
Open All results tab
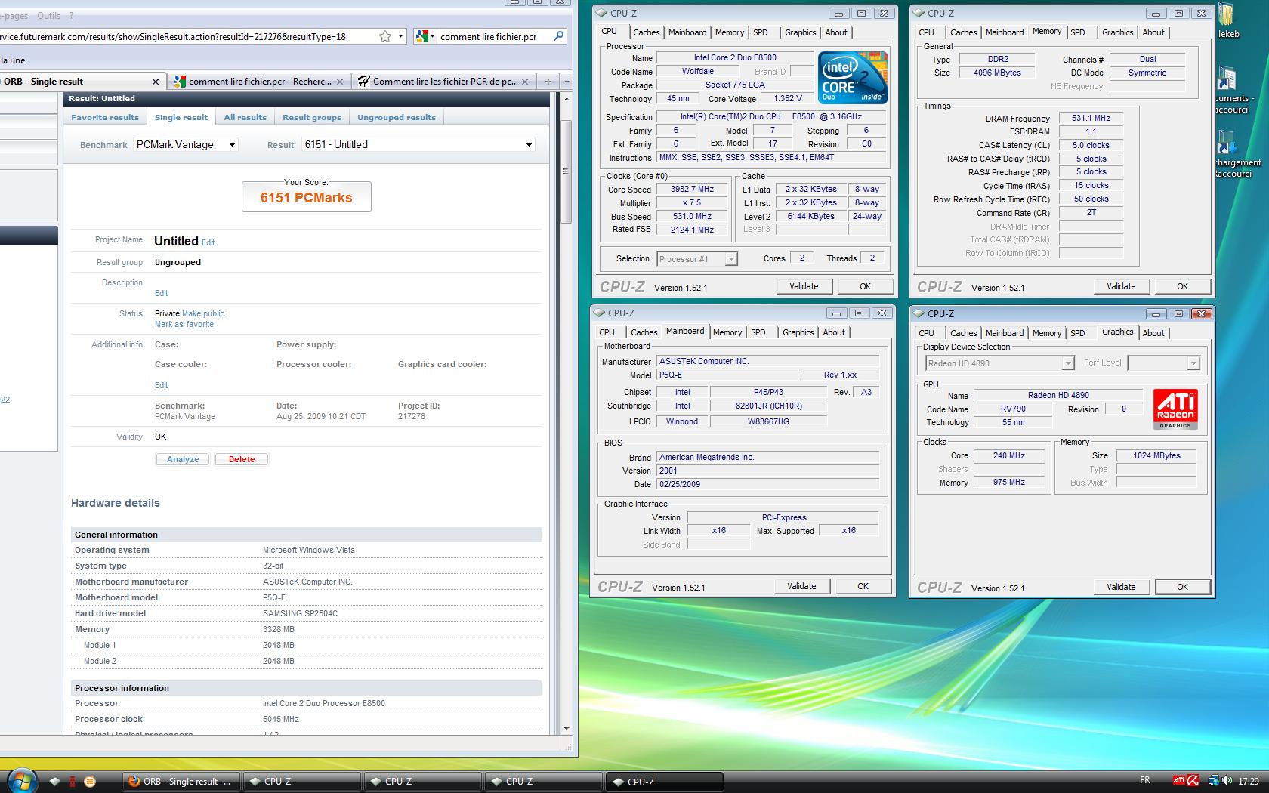pyautogui.click(x=245, y=117)
